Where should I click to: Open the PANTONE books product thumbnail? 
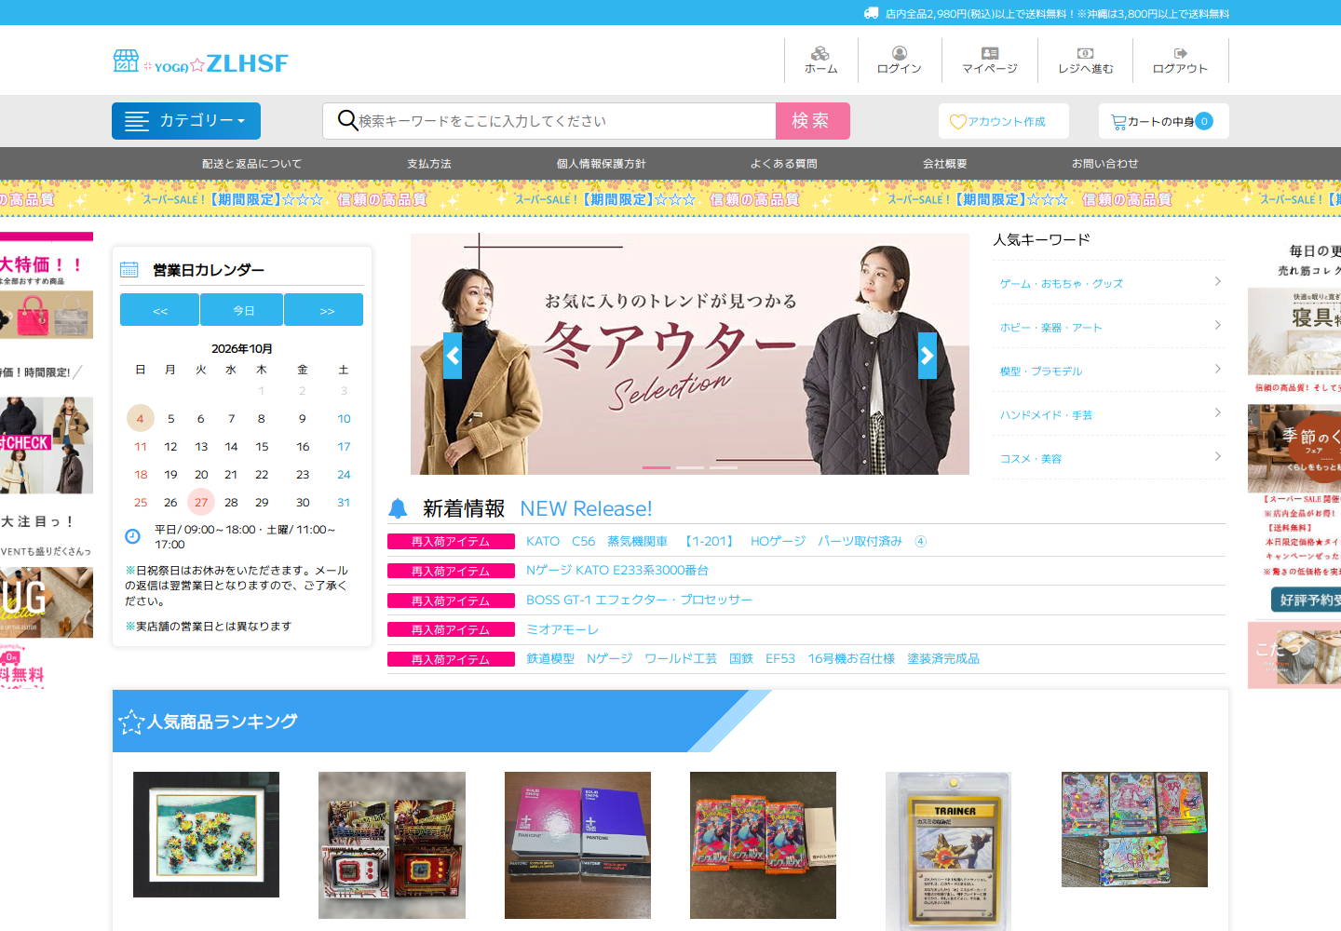coord(577,845)
